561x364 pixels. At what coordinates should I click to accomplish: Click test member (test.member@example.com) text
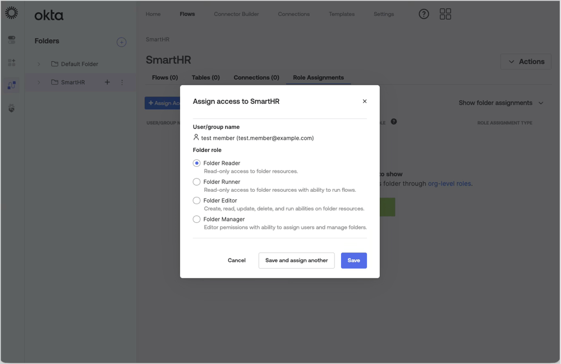pyautogui.click(x=257, y=138)
